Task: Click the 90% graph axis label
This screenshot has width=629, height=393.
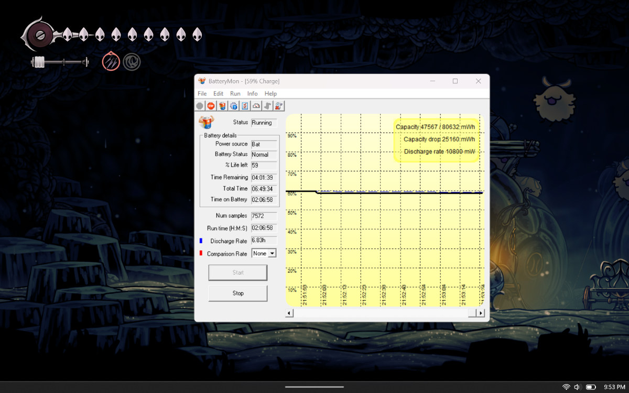Action: pos(292,136)
